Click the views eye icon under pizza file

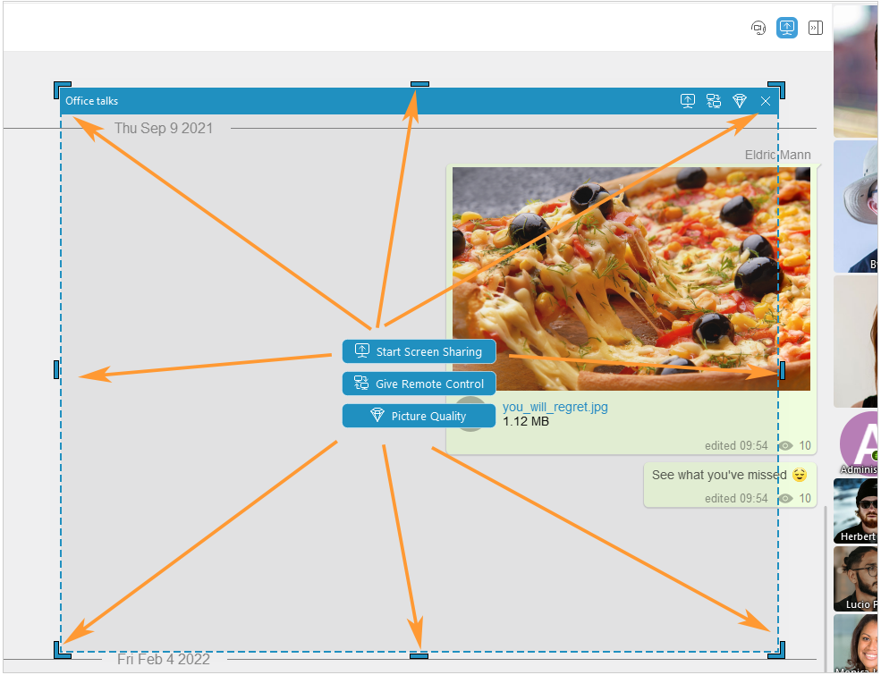[x=785, y=445]
